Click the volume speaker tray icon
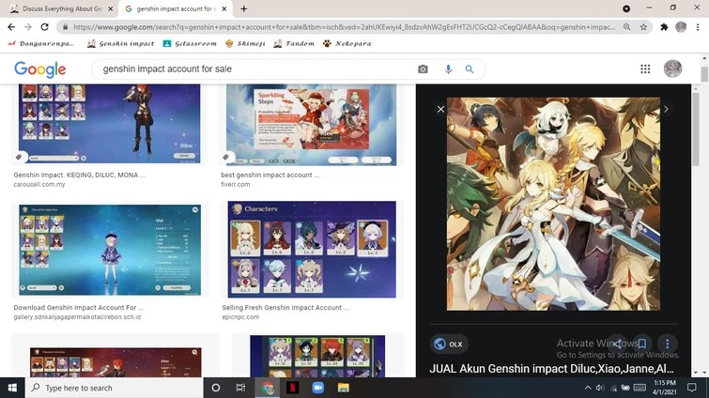Screen dimensions: 709x398 pos(600,388)
